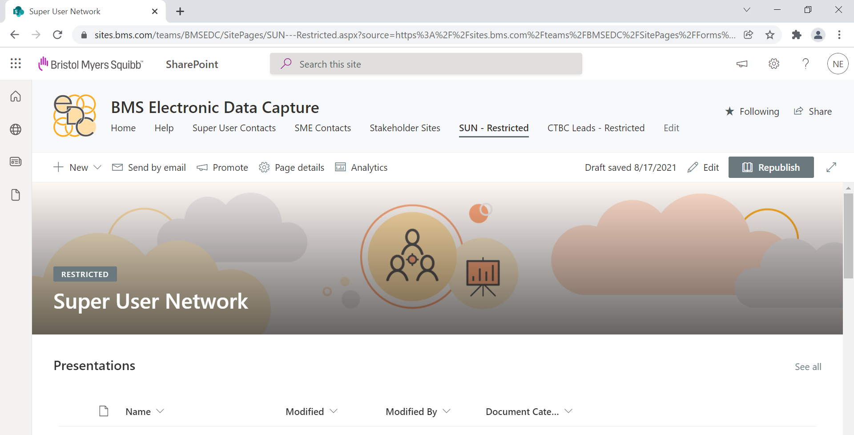Open page Analytics
This screenshot has height=435, width=854.
click(x=361, y=167)
